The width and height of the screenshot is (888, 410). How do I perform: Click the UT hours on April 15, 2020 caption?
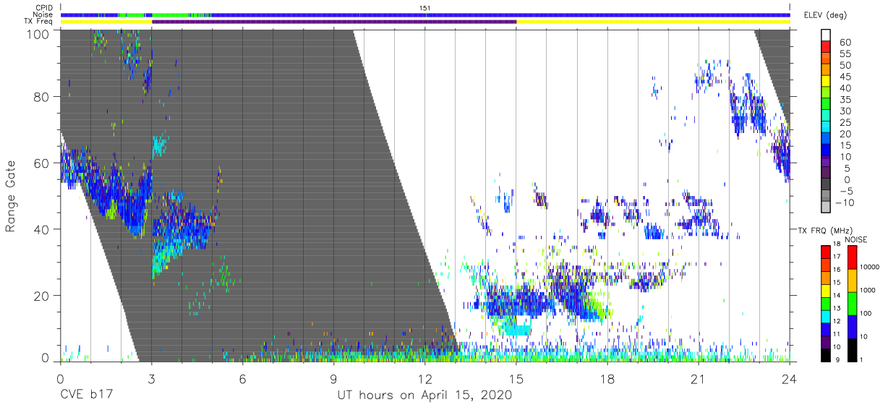click(424, 396)
